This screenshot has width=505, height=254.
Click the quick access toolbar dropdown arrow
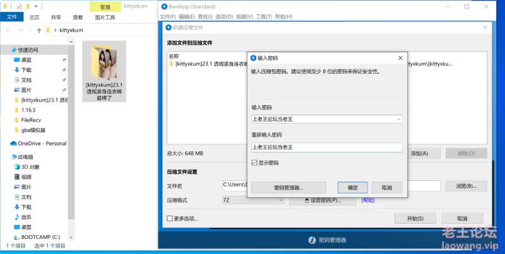pos(36,6)
